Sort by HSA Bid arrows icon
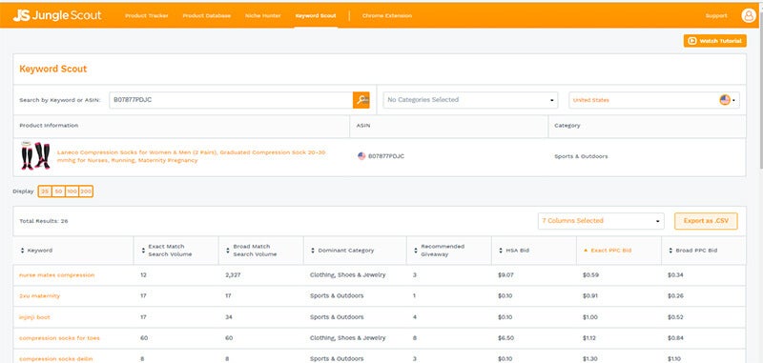The width and height of the screenshot is (763, 363). (501, 251)
